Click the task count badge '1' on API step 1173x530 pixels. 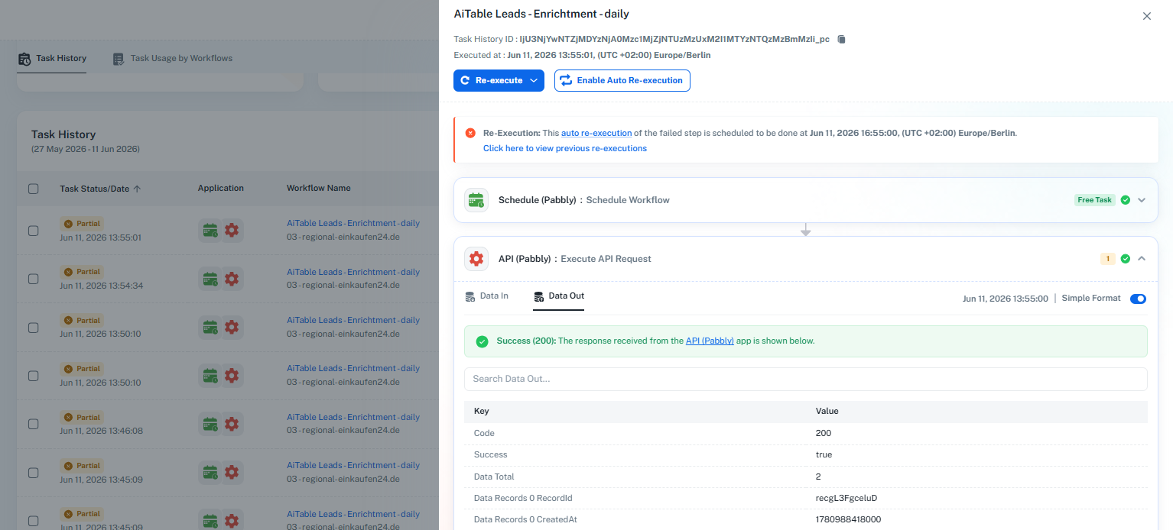click(x=1107, y=259)
